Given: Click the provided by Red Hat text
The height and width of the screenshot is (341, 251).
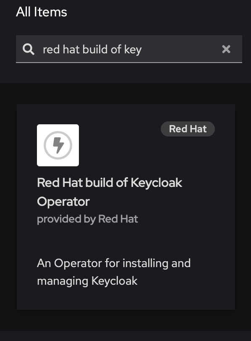Looking at the screenshot, I should [x=87, y=219].
